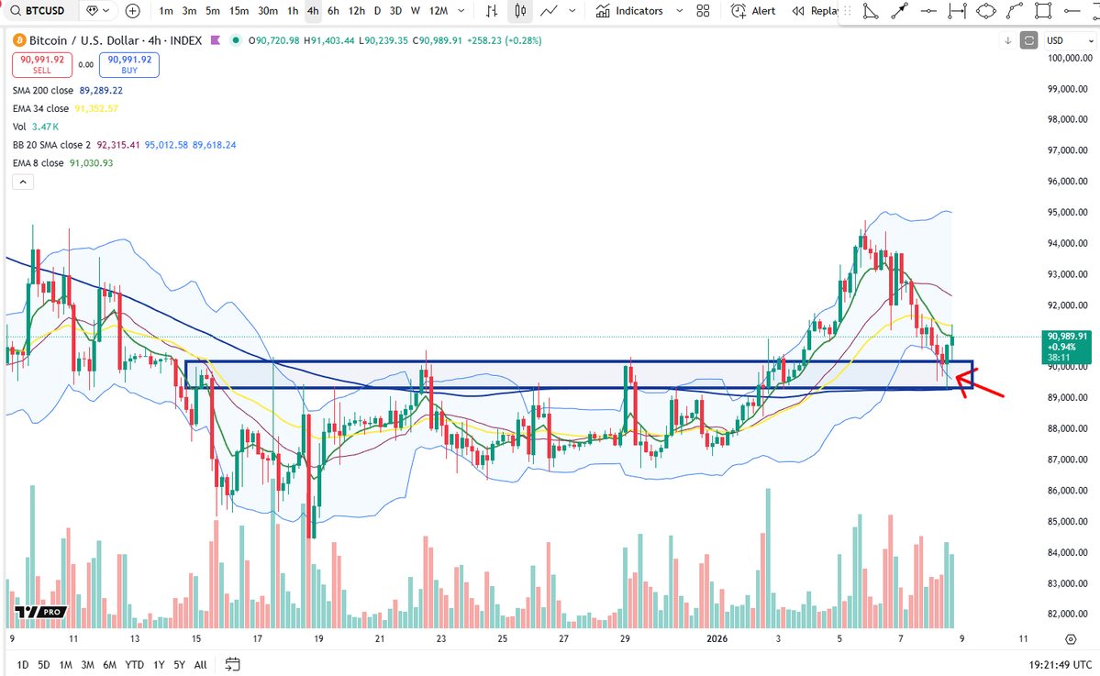Click the 19:21:49 UTC timezone clock
The width and height of the screenshot is (1100, 676).
[x=1060, y=664]
